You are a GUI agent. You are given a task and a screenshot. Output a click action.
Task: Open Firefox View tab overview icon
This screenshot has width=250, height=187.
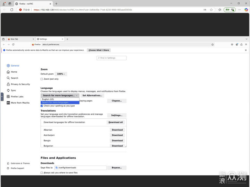[3, 39]
